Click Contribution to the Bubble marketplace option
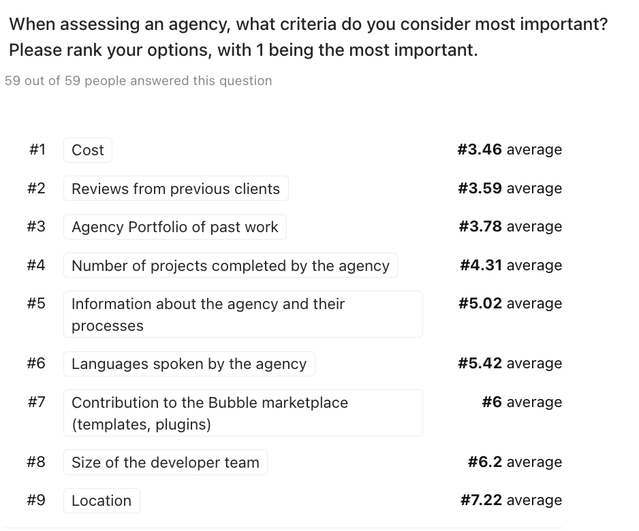Viewport: 639px width, 531px height. pyautogui.click(x=243, y=413)
